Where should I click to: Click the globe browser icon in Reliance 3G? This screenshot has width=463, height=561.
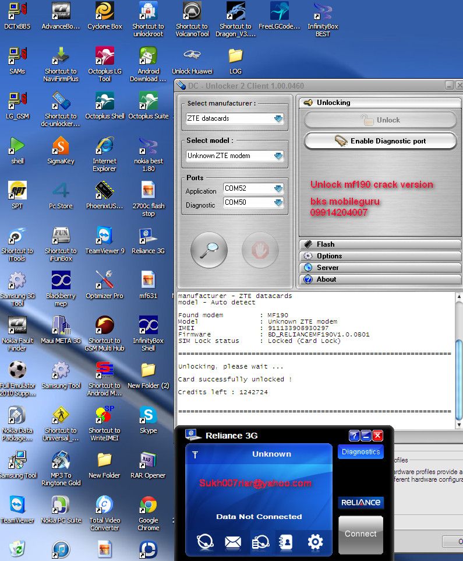coord(206,542)
